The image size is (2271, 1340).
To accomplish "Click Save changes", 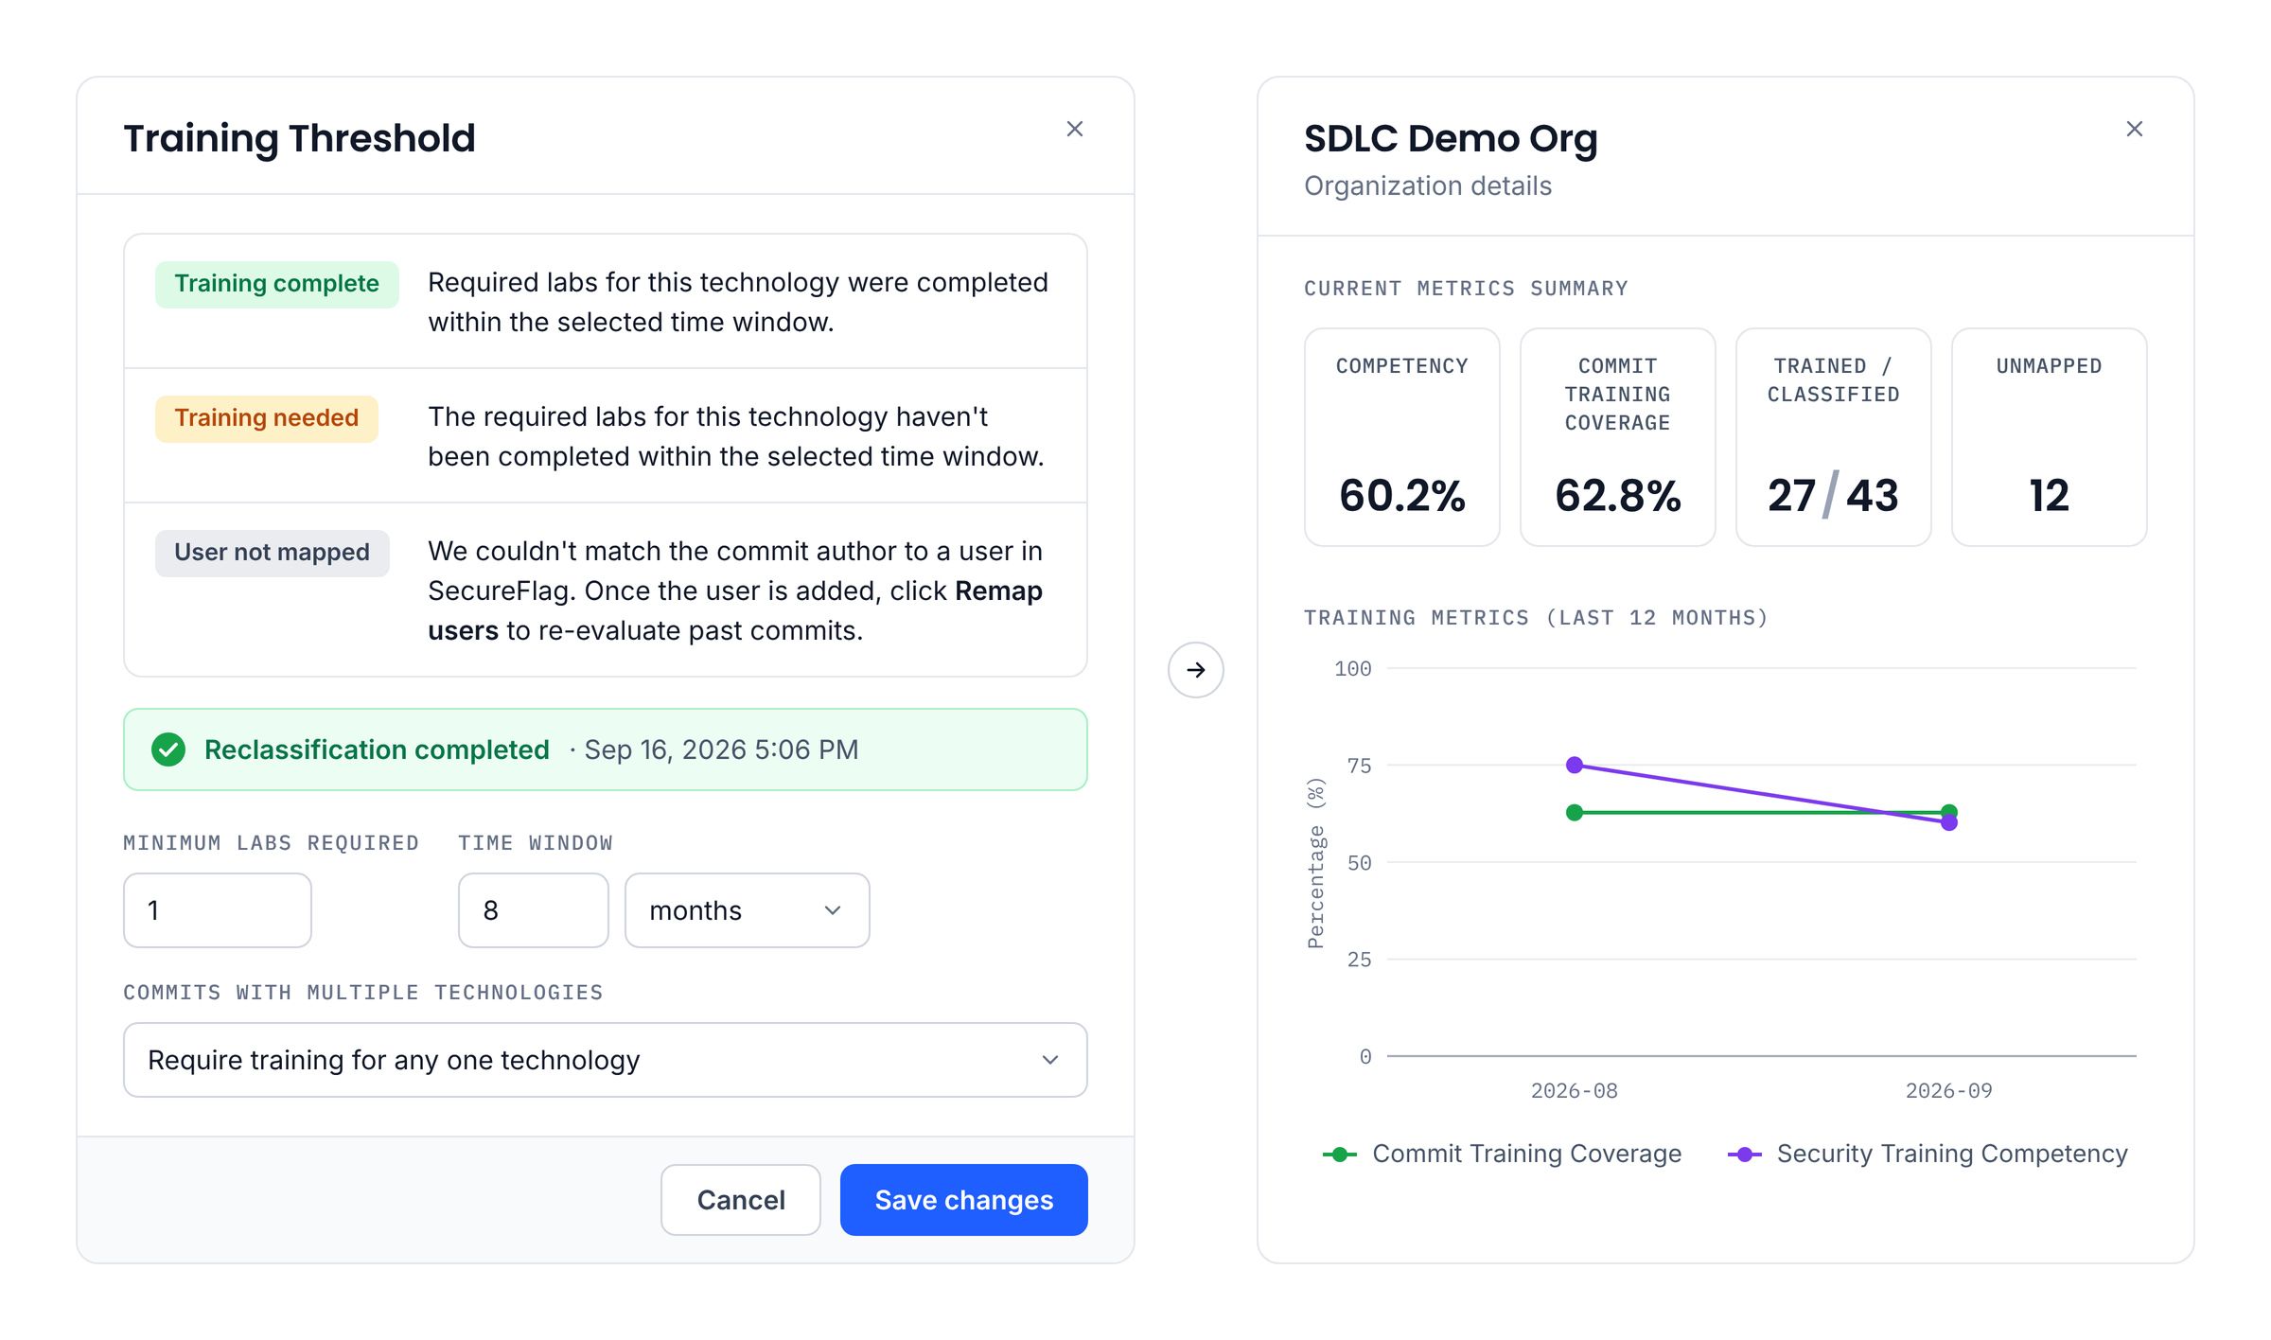I will (x=963, y=1200).
